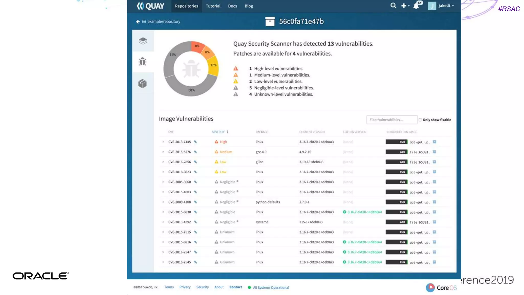Click the Contact footer link
This screenshot has height=295, width=524.
235,287
